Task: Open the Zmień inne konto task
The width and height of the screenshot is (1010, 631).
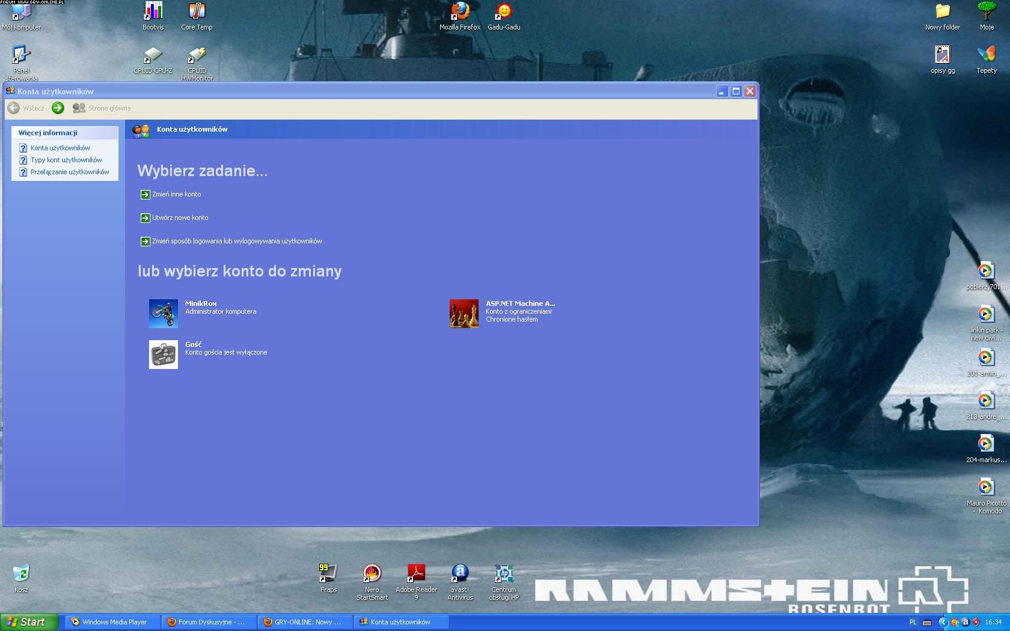Action: click(176, 195)
